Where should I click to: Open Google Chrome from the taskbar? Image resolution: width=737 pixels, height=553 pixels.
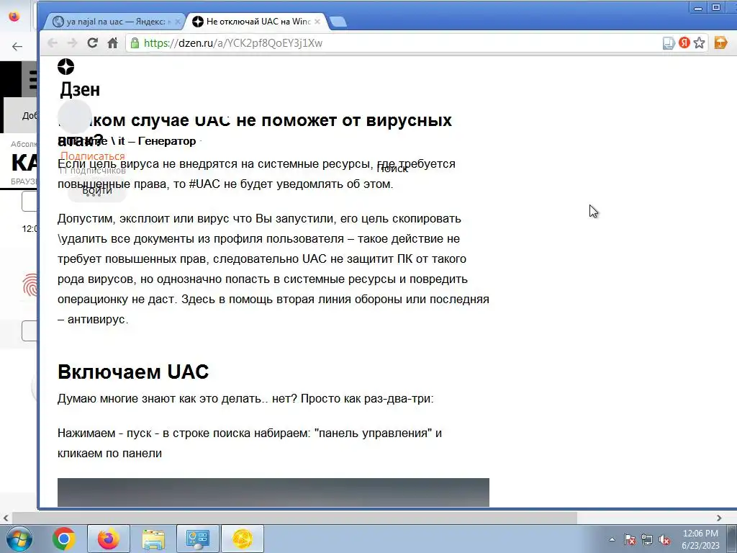tap(64, 539)
